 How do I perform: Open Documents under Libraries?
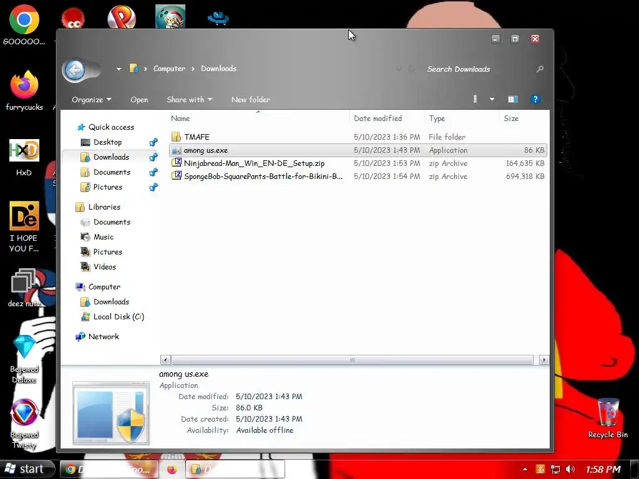pos(112,222)
